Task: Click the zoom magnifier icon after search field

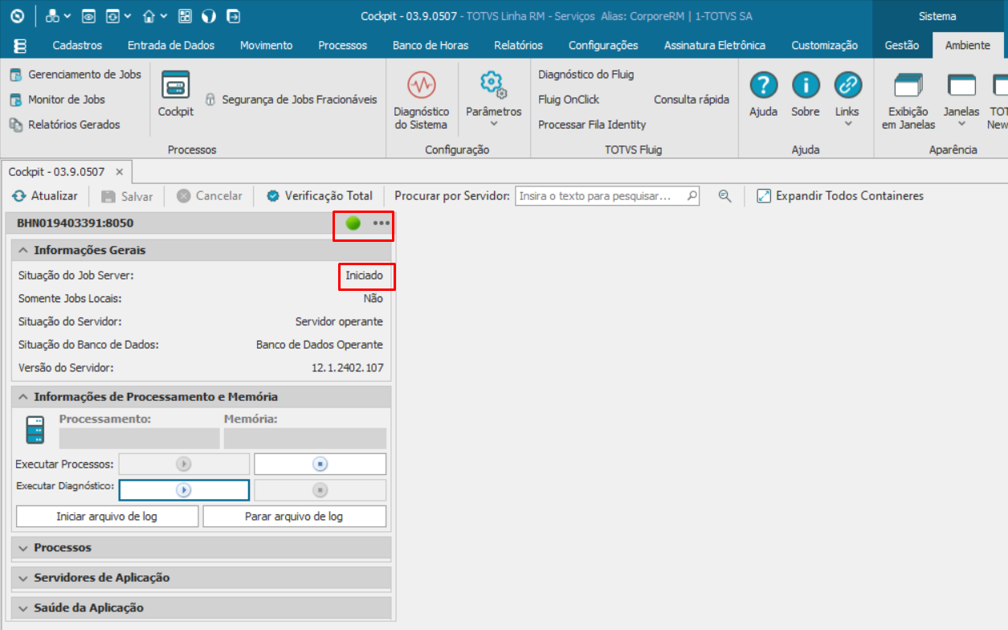Action: click(724, 196)
